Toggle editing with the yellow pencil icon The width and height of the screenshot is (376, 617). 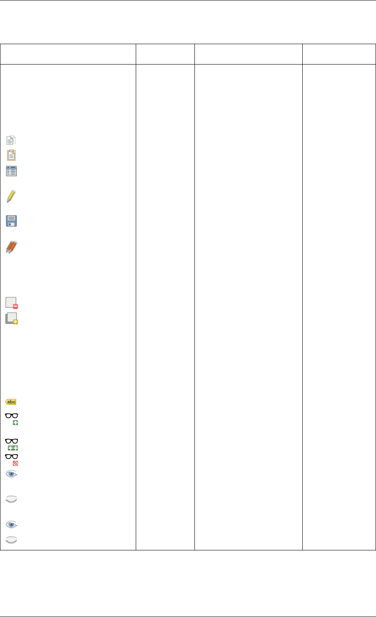coord(11,196)
